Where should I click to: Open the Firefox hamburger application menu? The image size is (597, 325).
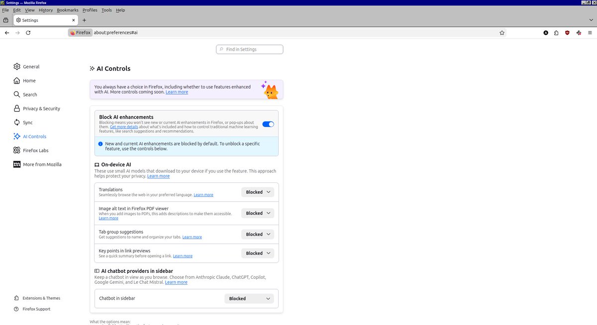pos(590,33)
